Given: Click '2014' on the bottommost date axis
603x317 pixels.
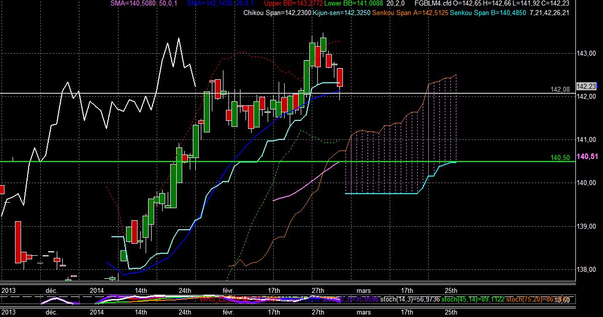Looking at the screenshot, I should pyautogui.click(x=96, y=311).
